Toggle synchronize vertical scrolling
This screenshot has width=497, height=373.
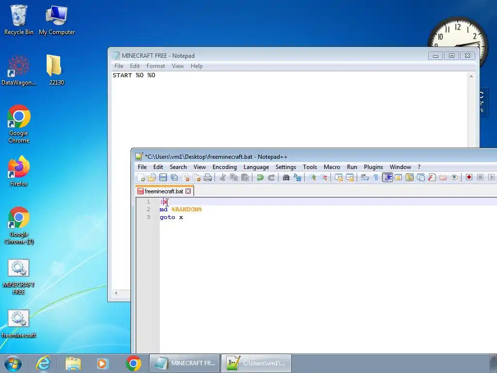point(338,178)
